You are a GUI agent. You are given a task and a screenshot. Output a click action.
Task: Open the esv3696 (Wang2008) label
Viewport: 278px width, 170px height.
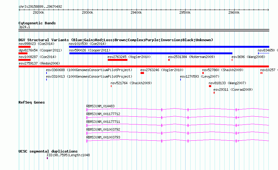(x=248, y=57)
